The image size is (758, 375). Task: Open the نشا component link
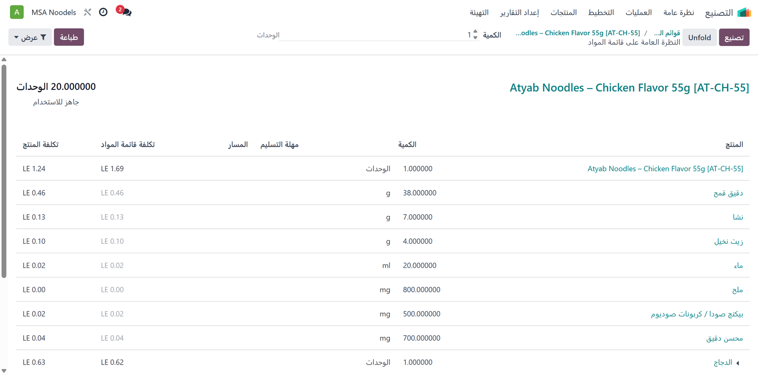tap(738, 217)
